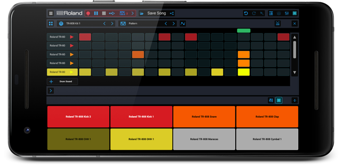Toggle step 9 of the top red track
The height and width of the screenshot is (165, 342).
(x=191, y=37)
